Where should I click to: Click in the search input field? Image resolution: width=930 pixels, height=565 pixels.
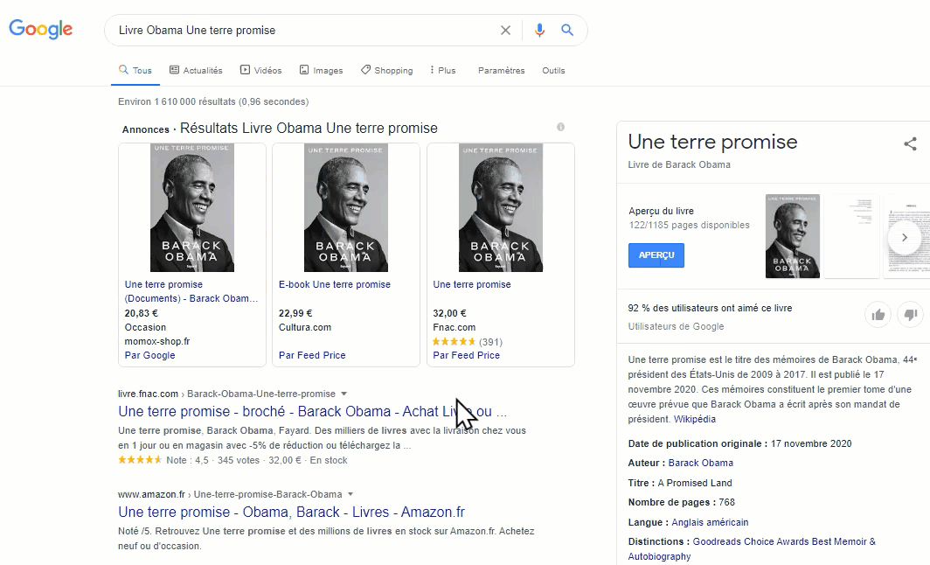(302, 31)
